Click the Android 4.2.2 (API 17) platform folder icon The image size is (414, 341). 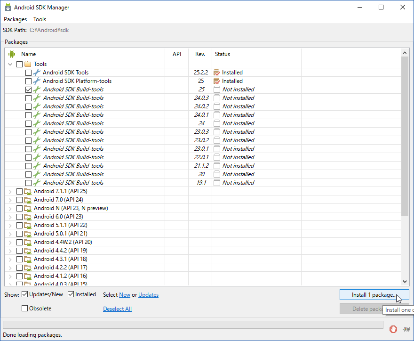[x=28, y=268]
